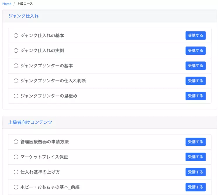Open the ジャンク仕入れ section header link
The height and width of the screenshot is (195, 218).
23,16
